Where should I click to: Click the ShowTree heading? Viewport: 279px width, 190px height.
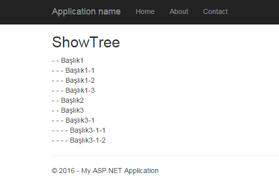click(86, 42)
